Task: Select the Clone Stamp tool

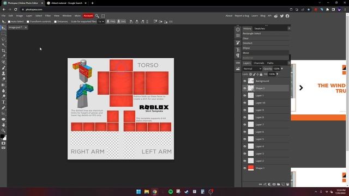Action: coord(3,73)
